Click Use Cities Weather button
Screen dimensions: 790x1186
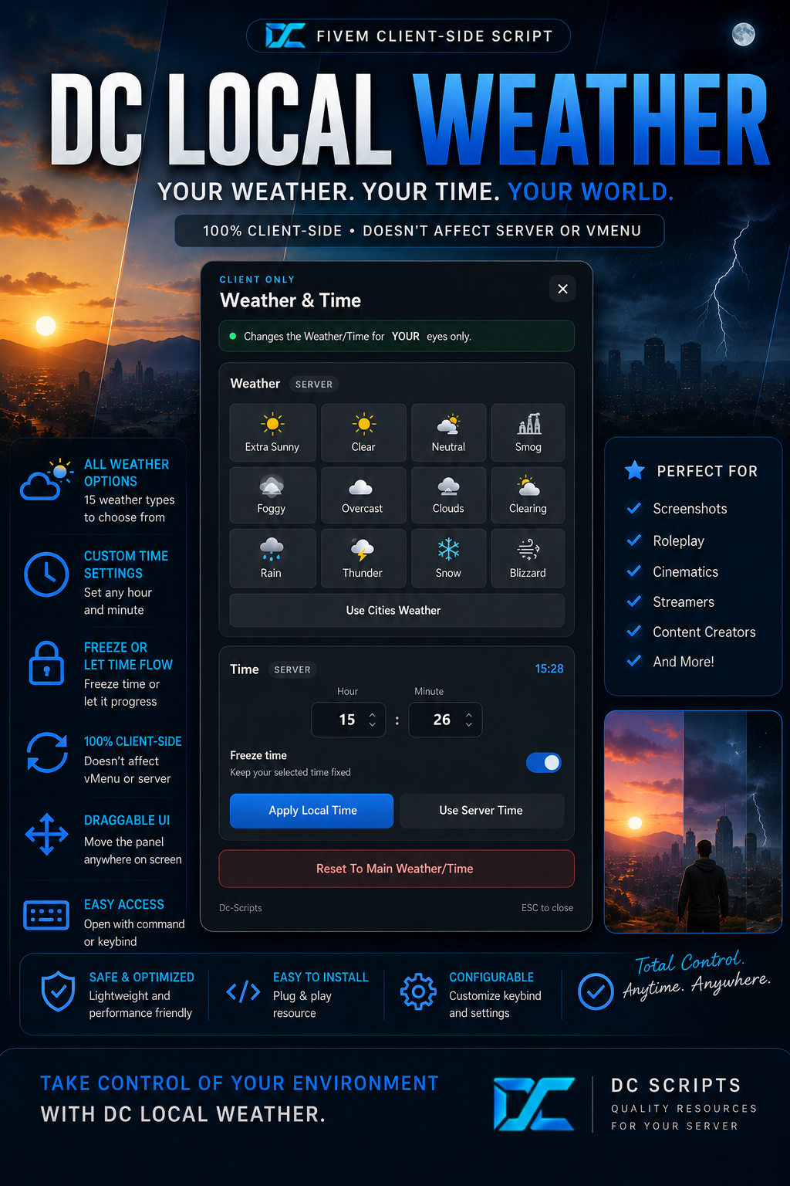pyautogui.click(x=397, y=611)
